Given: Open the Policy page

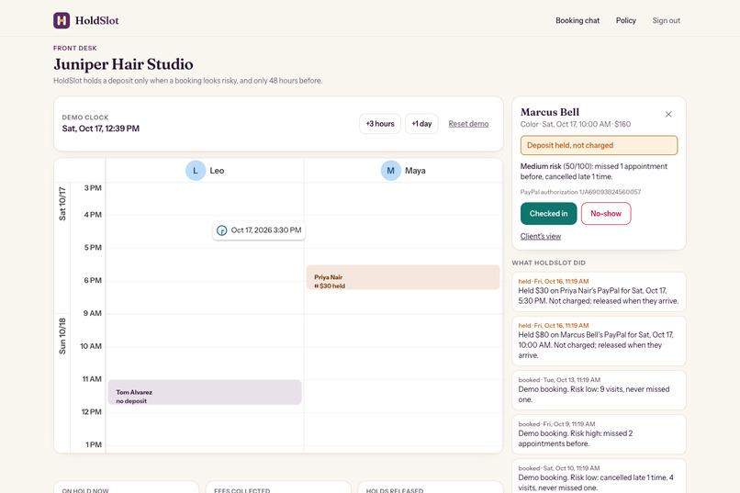Looking at the screenshot, I should (626, 20).
